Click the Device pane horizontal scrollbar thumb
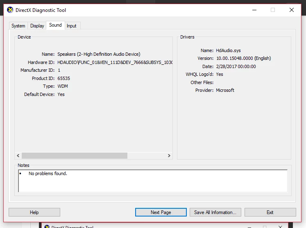 [75, 155]
